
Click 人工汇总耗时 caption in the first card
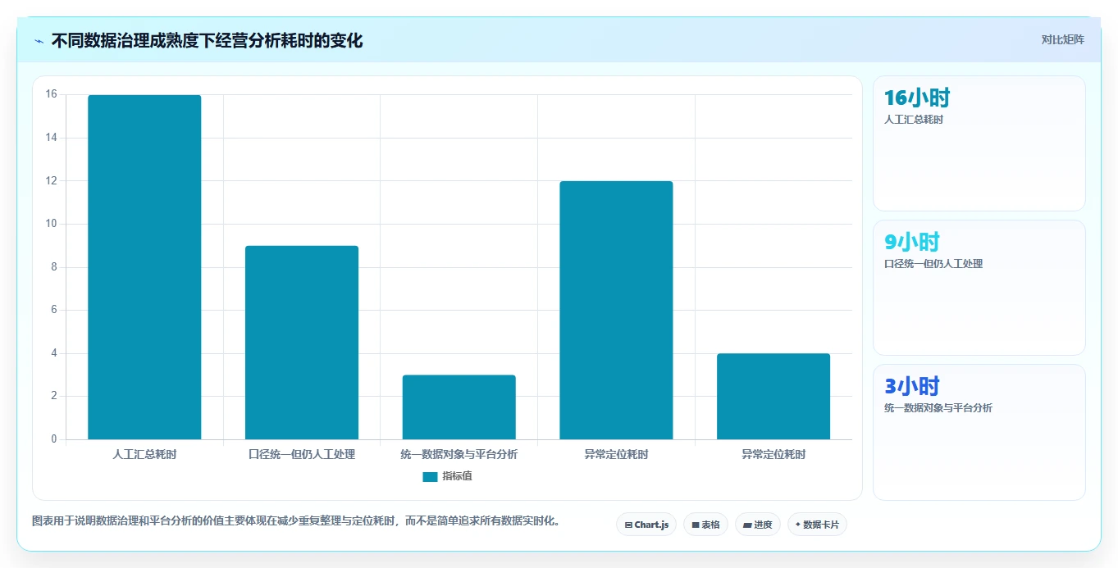click(914, 120)
